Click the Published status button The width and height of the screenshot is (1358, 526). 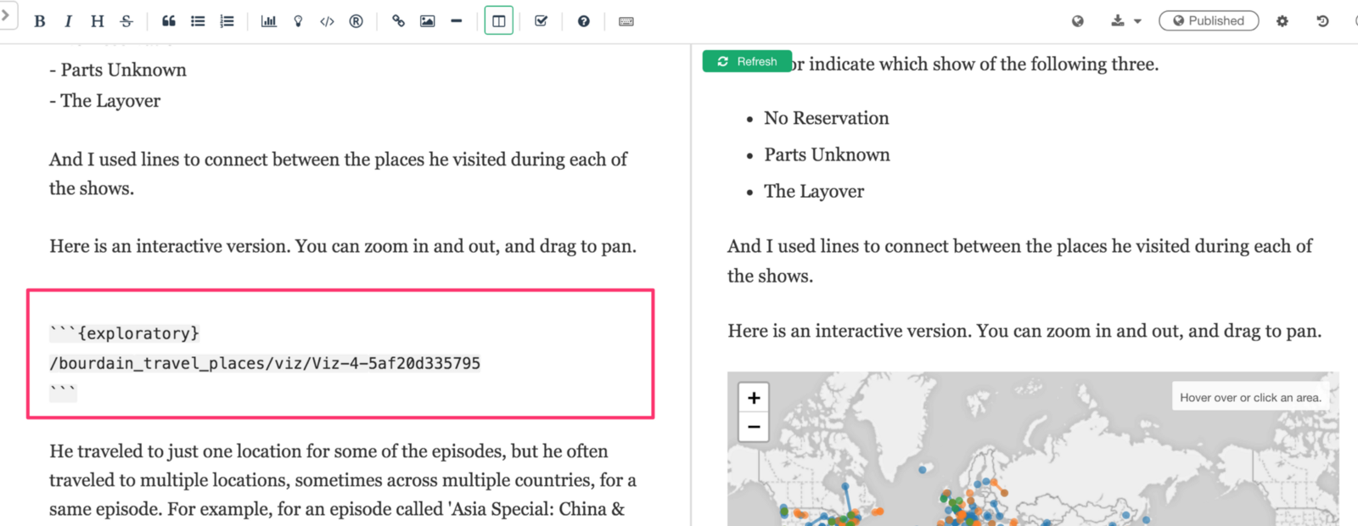1209,21
